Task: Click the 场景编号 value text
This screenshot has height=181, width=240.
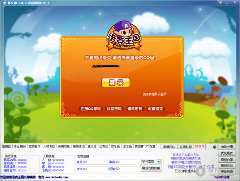Action: point(22,167)
